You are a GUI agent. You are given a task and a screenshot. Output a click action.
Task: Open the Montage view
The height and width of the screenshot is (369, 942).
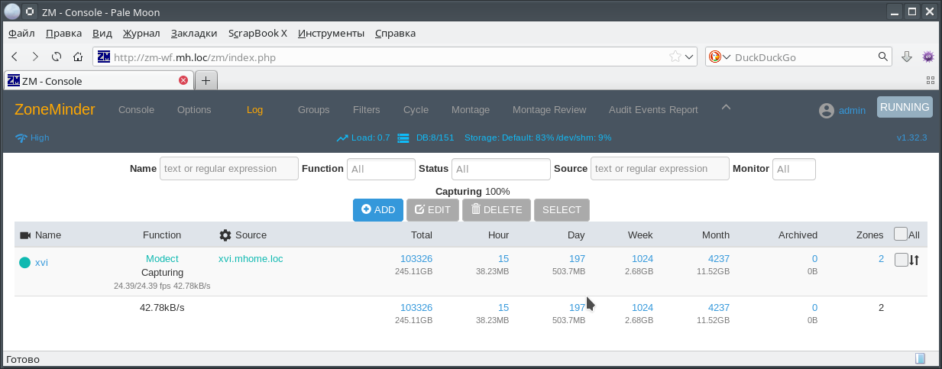[x=471, y=110]
